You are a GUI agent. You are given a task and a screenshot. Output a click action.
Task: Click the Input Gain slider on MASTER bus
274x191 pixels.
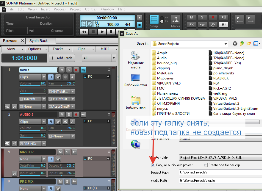pos(33,173)
